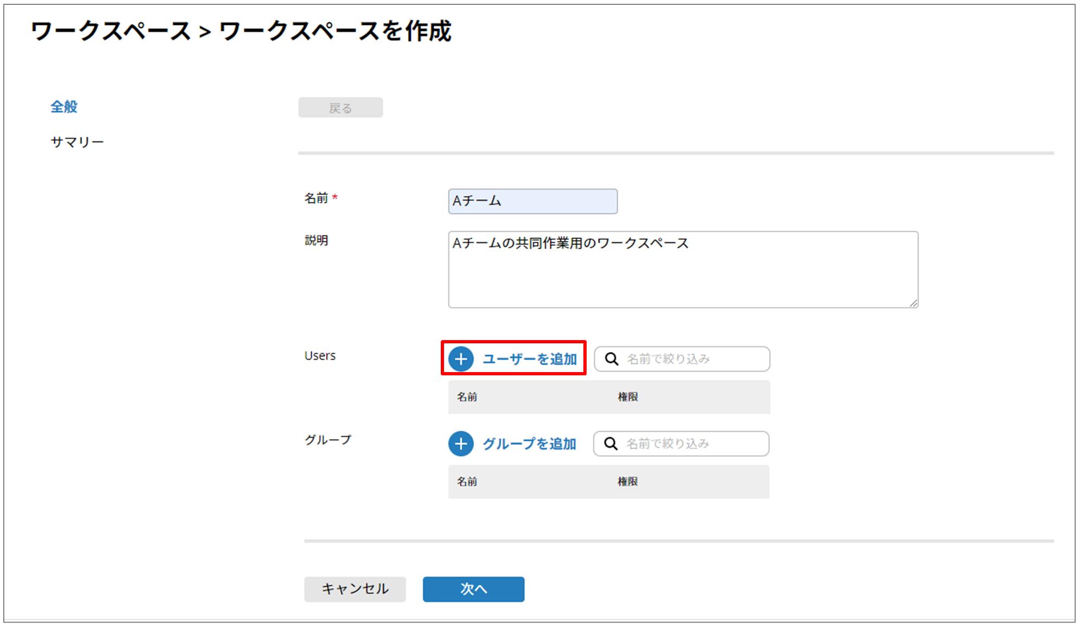Click the グループを追加 link text
Screen dimensions: 1080x627
pos(529,444)
